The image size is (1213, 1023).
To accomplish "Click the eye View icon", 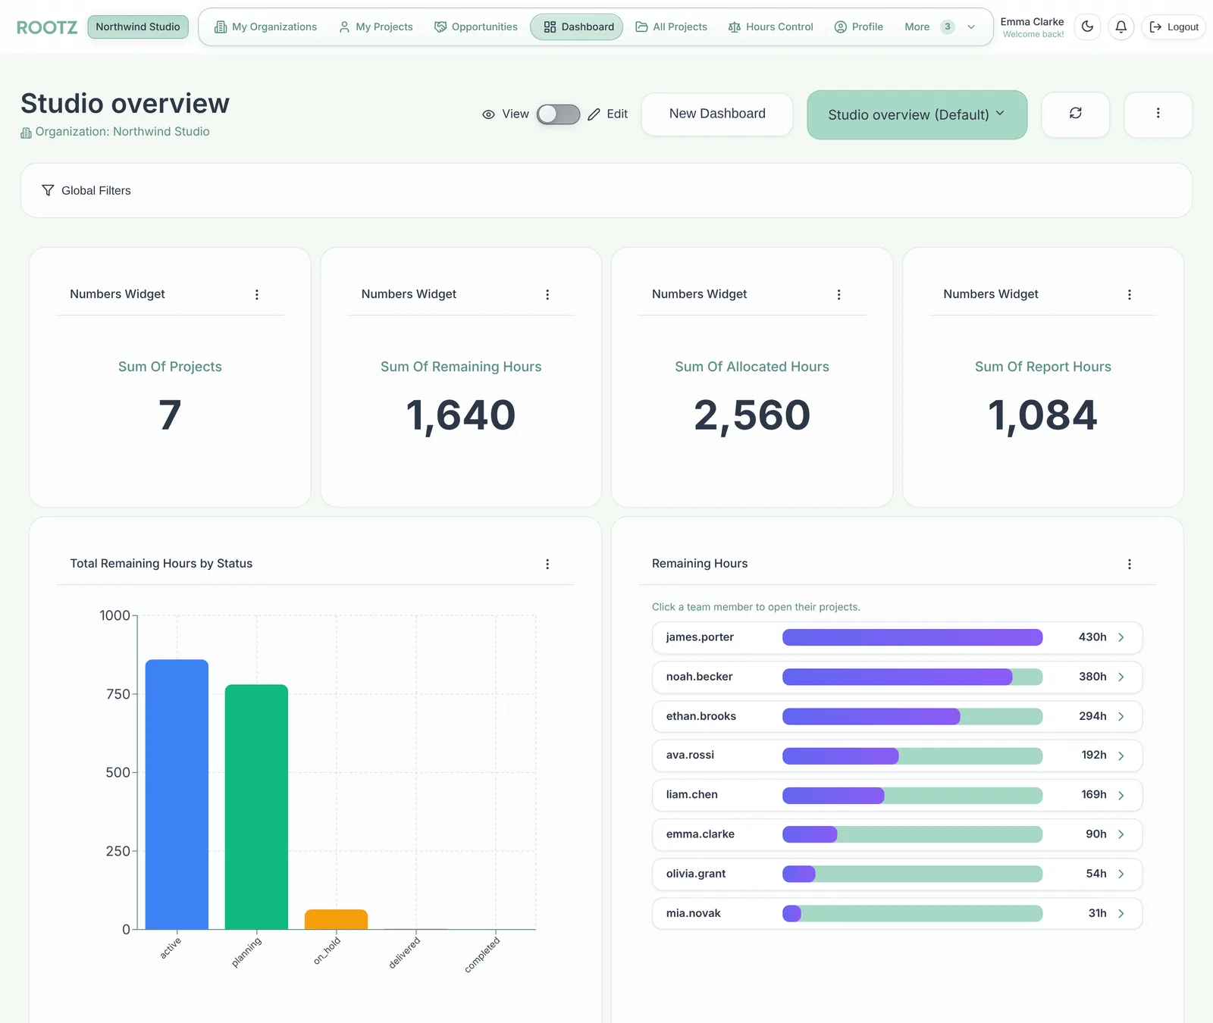I will tap(488, 114).
